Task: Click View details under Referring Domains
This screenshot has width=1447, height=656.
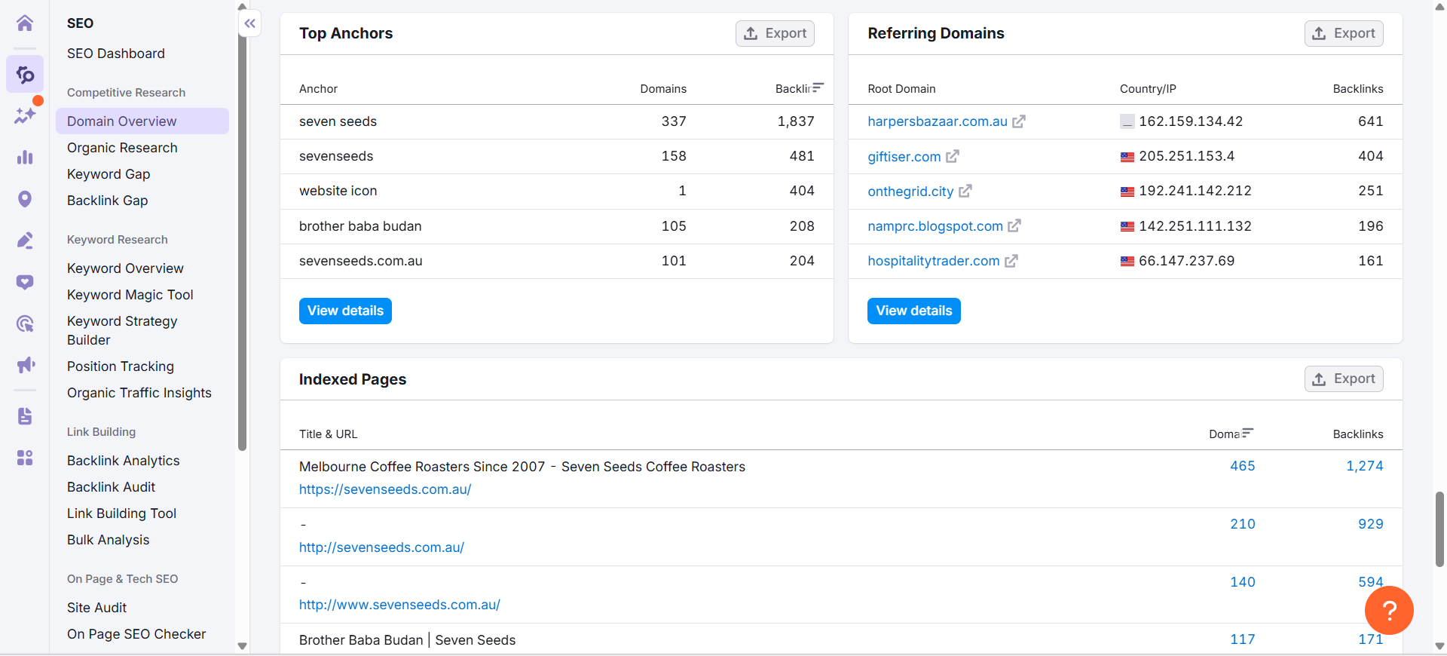Action: tap(913, 311)
